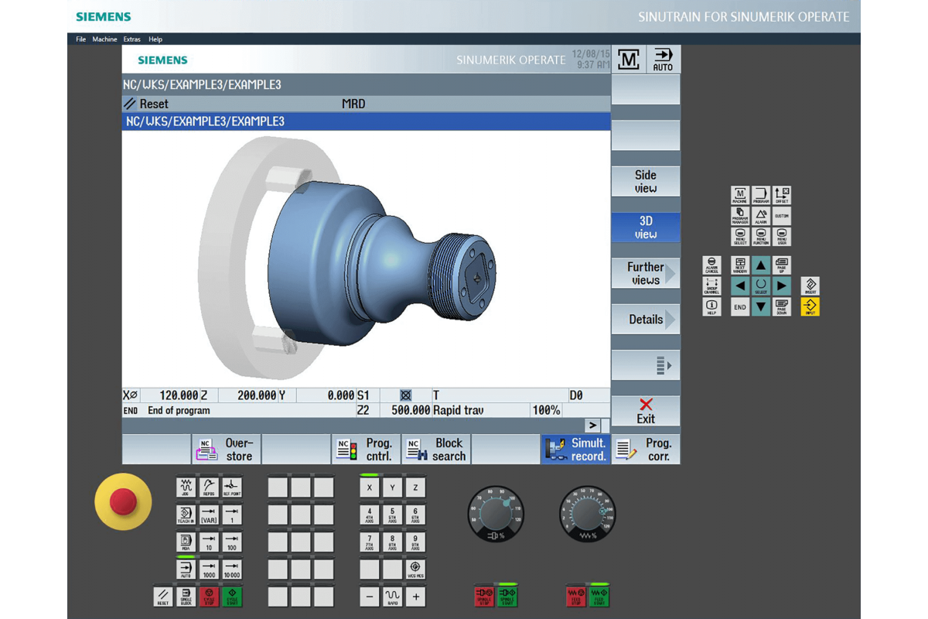The image size is (928, 619).
Task: Click the Block search softkey
Action: [x=437, y=450]
